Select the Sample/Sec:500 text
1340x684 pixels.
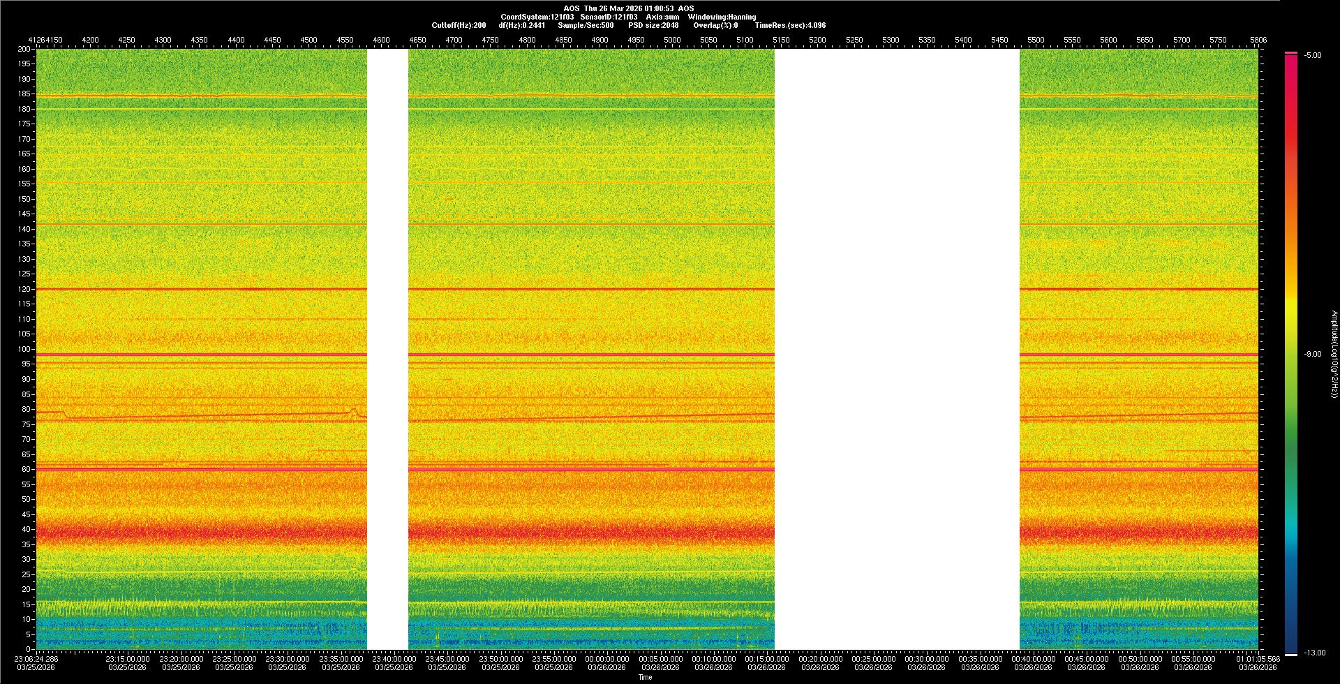586,25
